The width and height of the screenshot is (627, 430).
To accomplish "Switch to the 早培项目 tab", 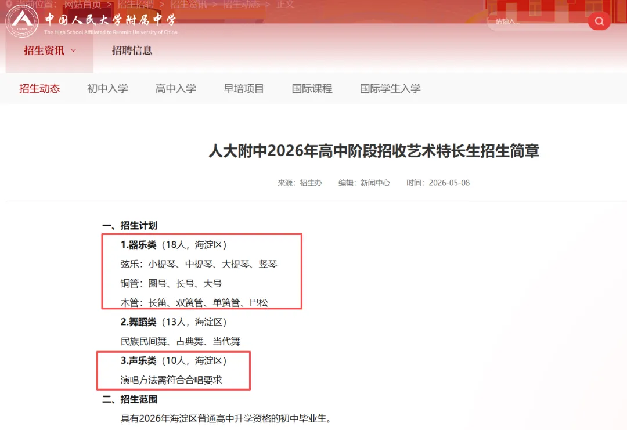I will (244, 88).
